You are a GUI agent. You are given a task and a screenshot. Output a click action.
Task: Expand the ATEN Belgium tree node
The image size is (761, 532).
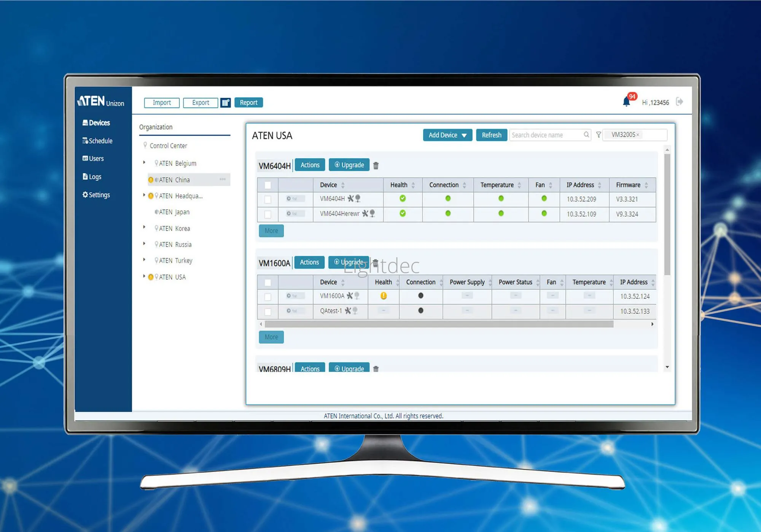(x=144, y=163)
